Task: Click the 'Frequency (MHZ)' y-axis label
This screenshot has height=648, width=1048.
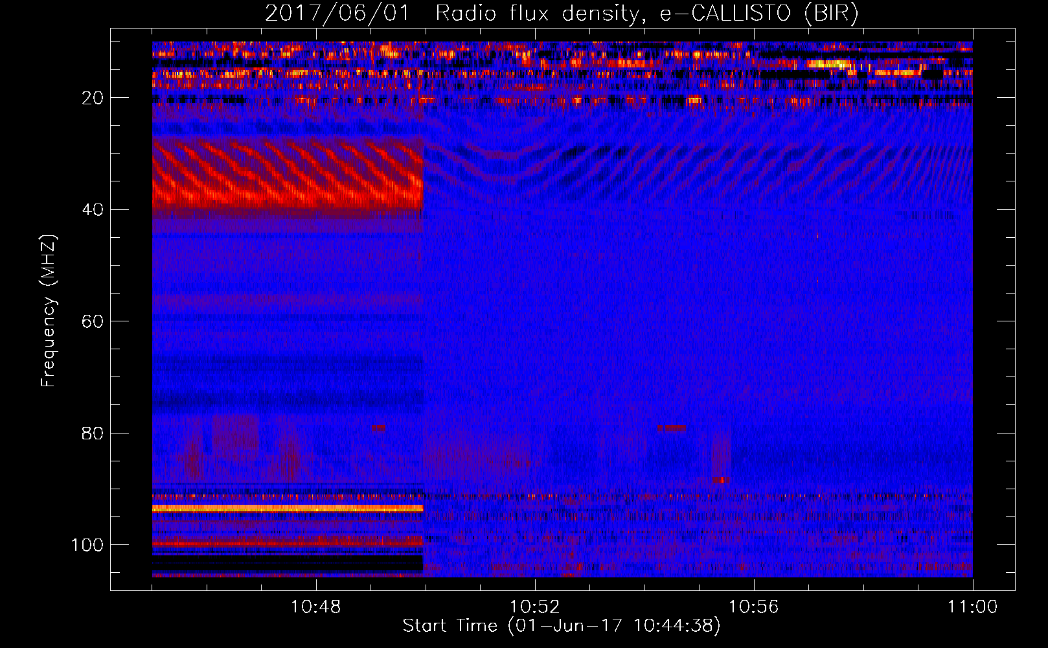Action: [x=49, y=311]
